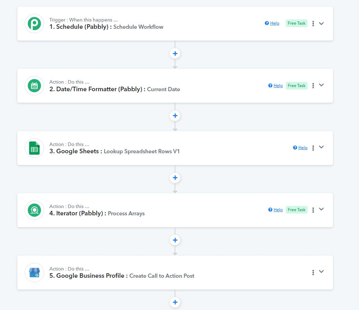Select '5. Google Business Profile' step title
Image resolution: width=359 pixels, height=310 pixels.
tap(89, 275)
